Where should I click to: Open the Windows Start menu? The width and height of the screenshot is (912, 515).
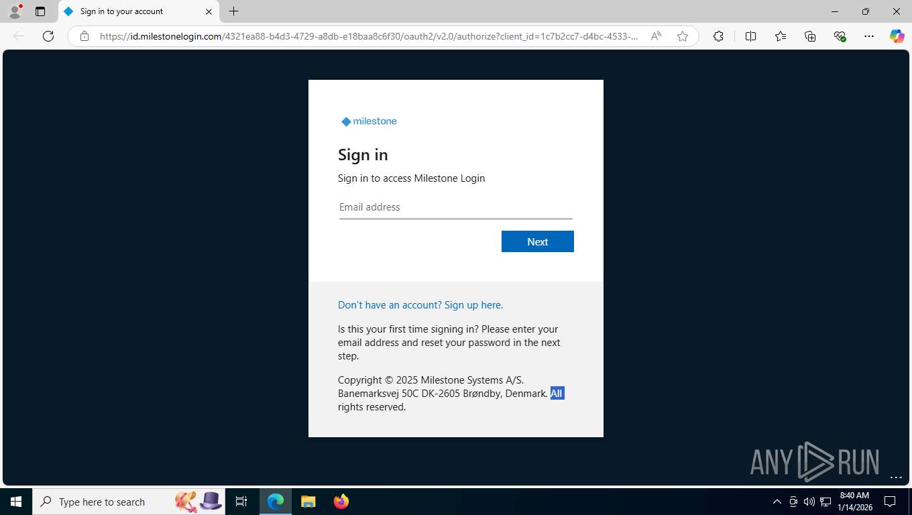16,502
